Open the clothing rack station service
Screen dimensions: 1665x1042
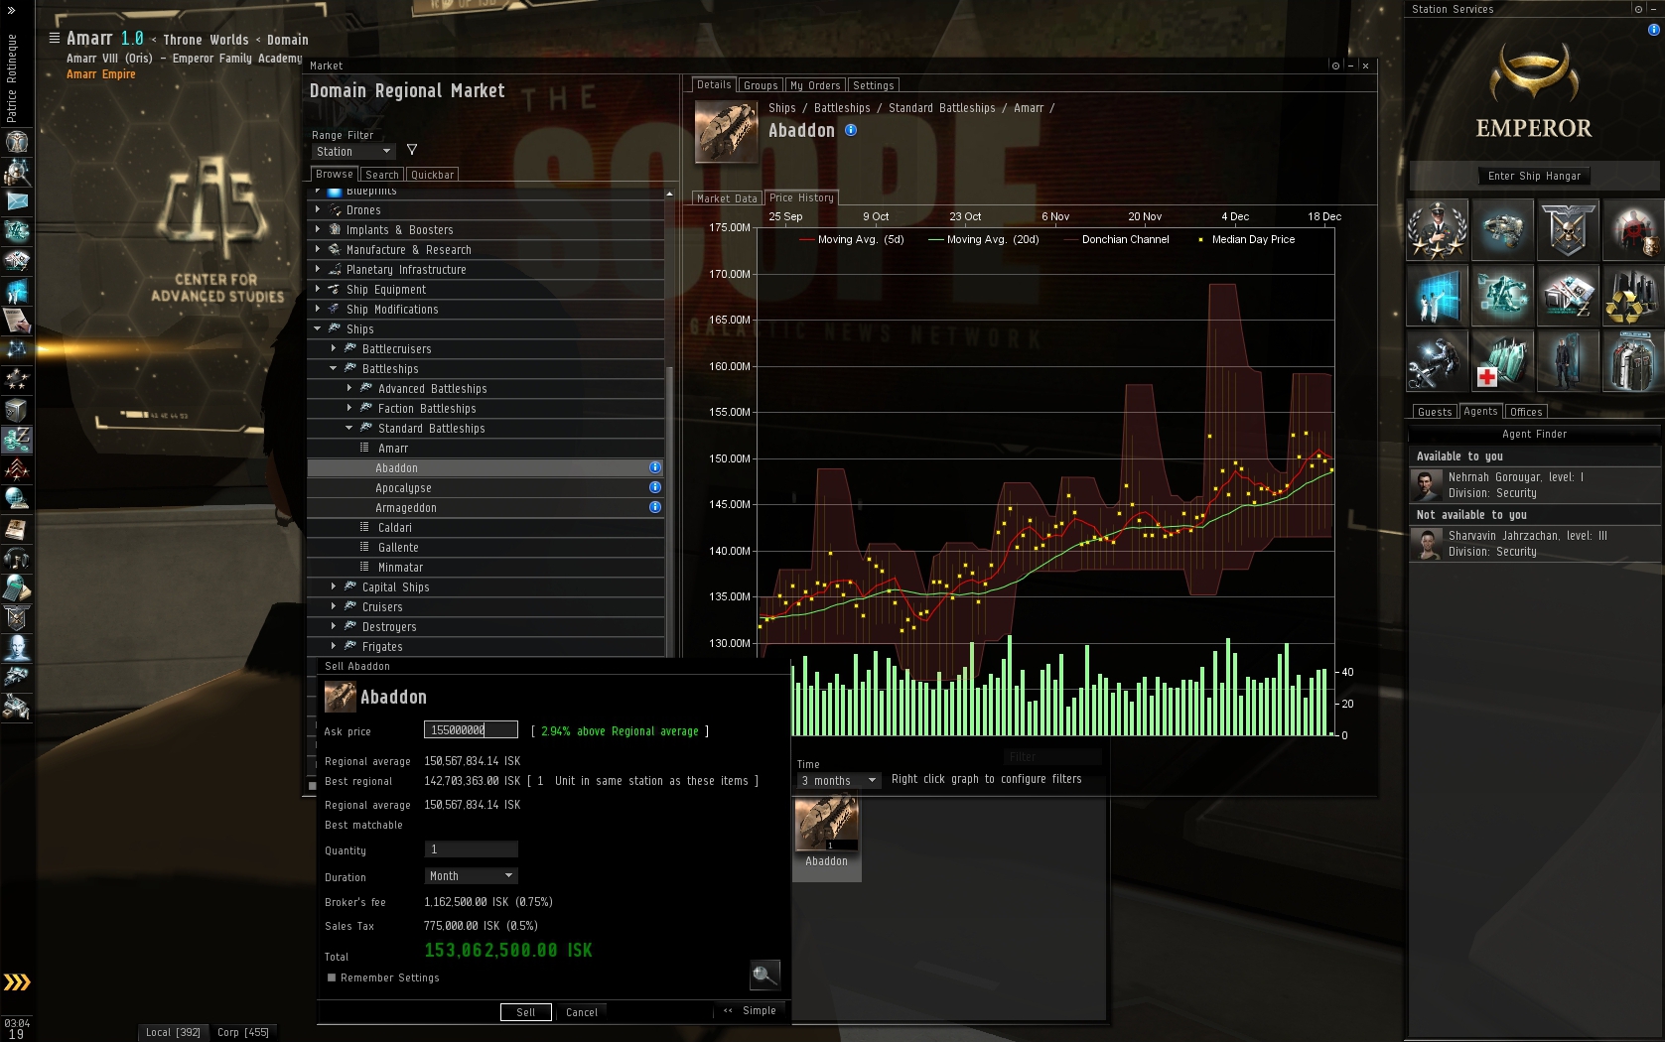point(1632,360)
